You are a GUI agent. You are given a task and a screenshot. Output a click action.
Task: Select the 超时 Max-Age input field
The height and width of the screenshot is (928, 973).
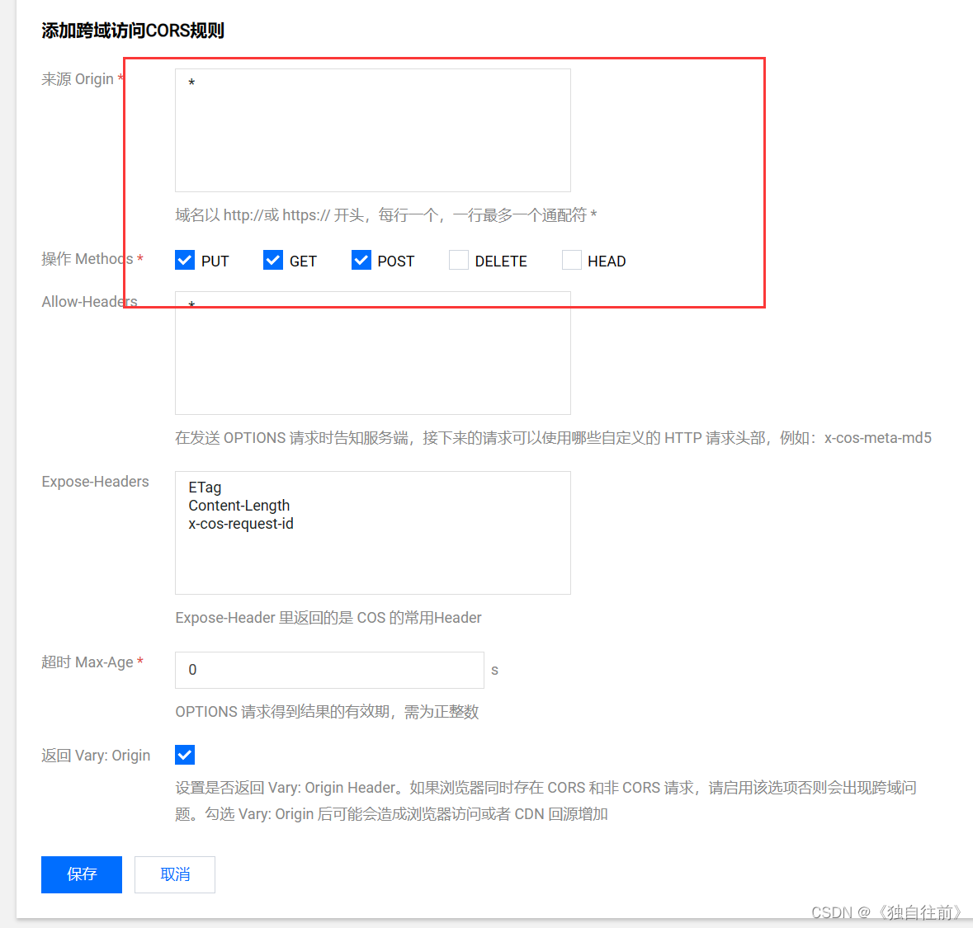328,670
